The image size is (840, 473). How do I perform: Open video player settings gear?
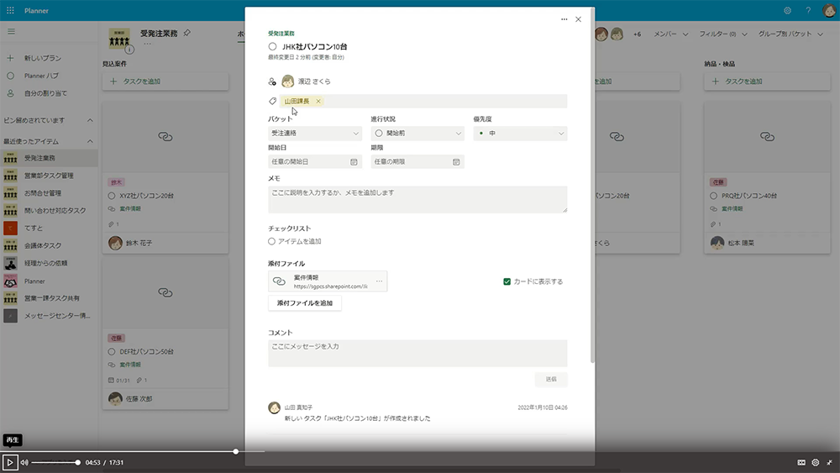[816, 462]
